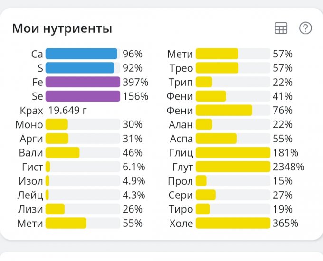323x261 pixels.
Task: Select the Глут 2348% progress bar
Action: (233, 167)
